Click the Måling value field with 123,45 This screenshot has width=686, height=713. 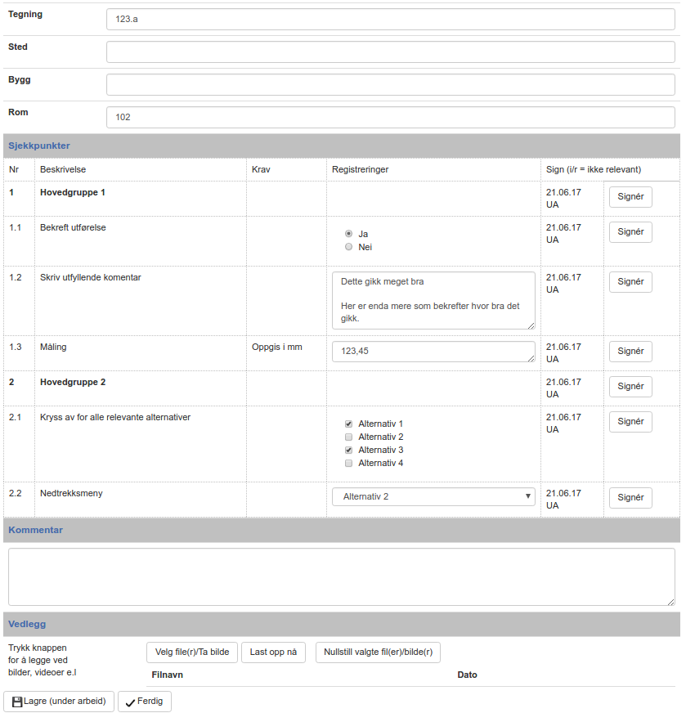[433, 352]
